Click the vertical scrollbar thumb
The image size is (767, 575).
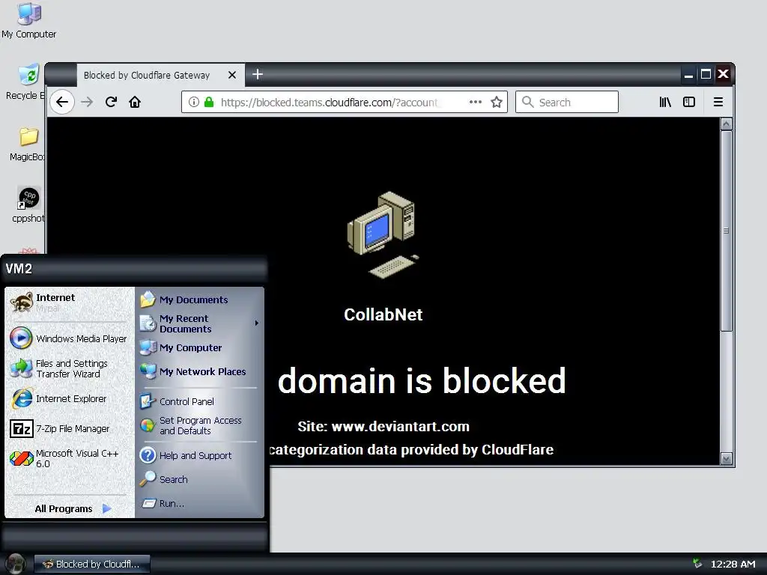(727, 231)
